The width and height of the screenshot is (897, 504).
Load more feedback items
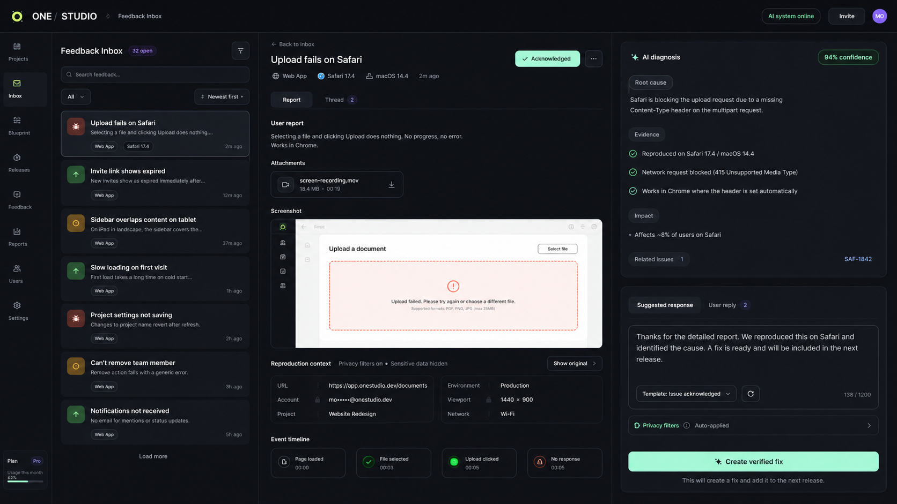pos(153,456)
